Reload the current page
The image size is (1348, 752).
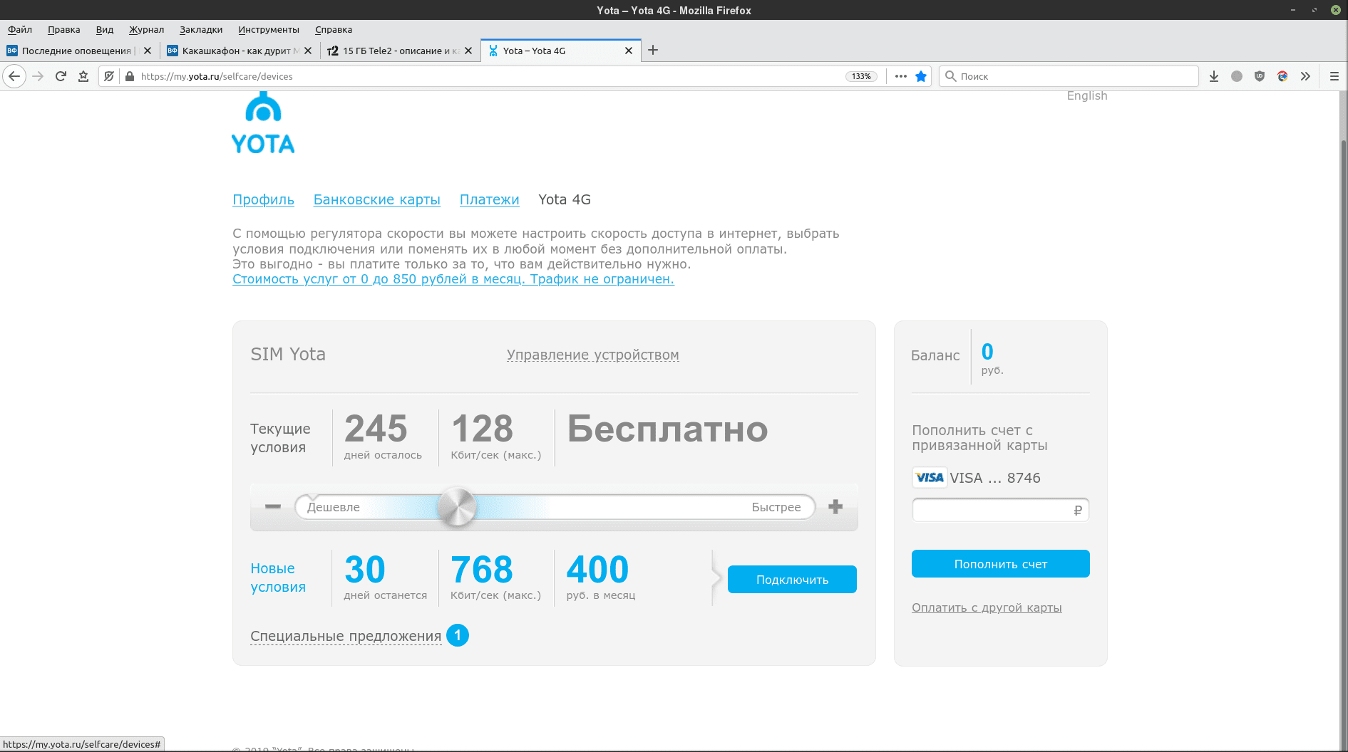coord(61,76)
